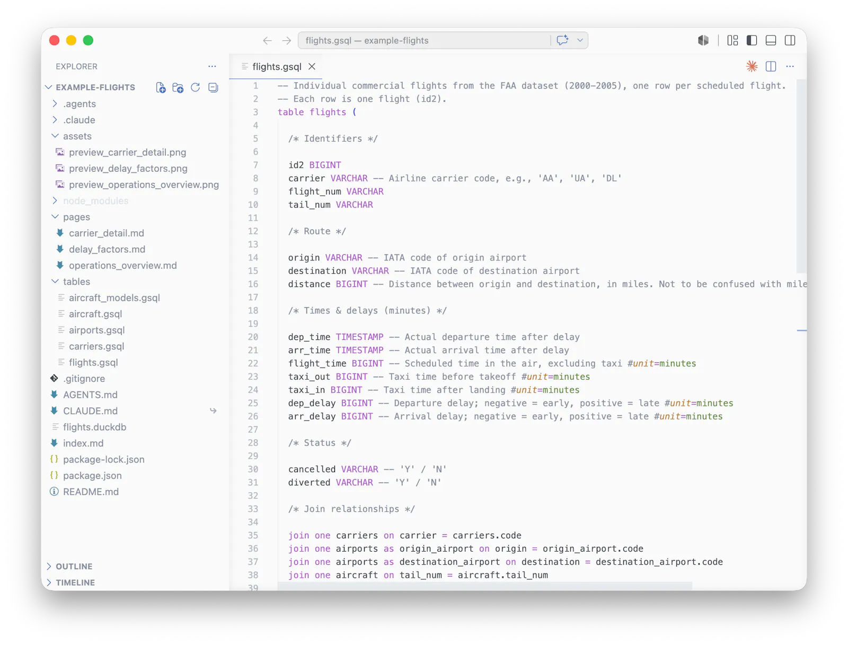Split the editor to the right
Screen dimensions: 848x645
tap(771, 66)
